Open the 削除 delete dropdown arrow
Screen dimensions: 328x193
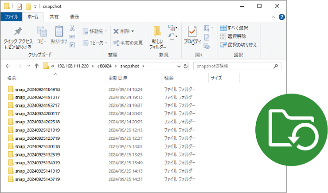point(133,32)
